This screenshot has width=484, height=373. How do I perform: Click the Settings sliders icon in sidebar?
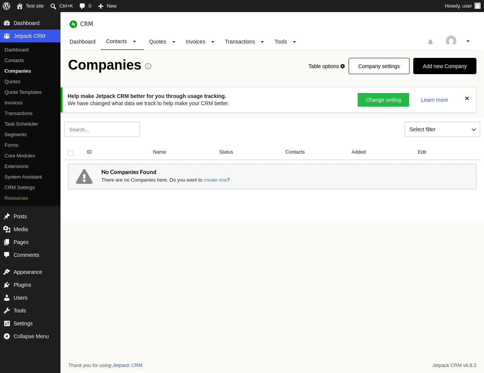[7, 323]
